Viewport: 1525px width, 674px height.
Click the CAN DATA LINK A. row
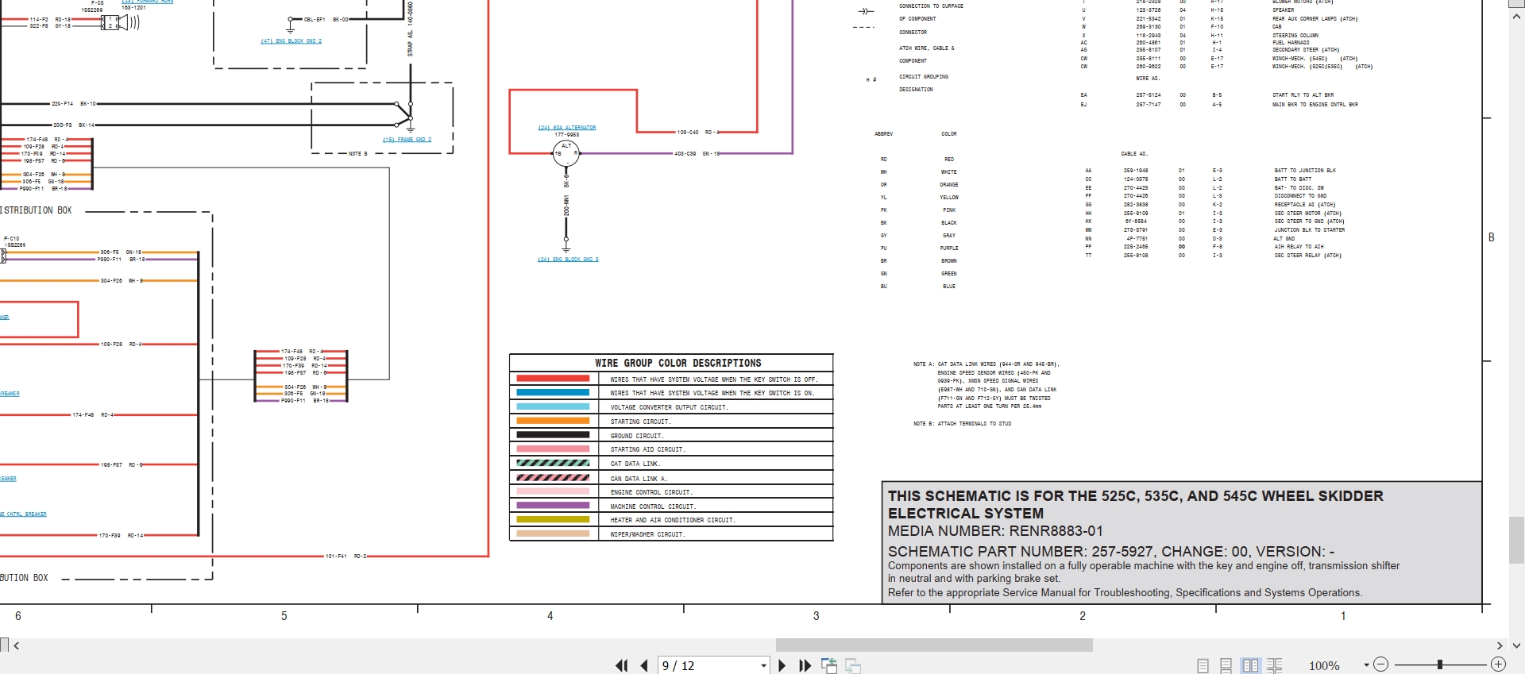671,478
